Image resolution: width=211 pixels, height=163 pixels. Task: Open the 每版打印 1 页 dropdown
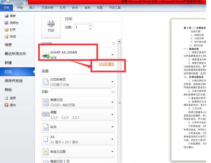tap(78, 161)
